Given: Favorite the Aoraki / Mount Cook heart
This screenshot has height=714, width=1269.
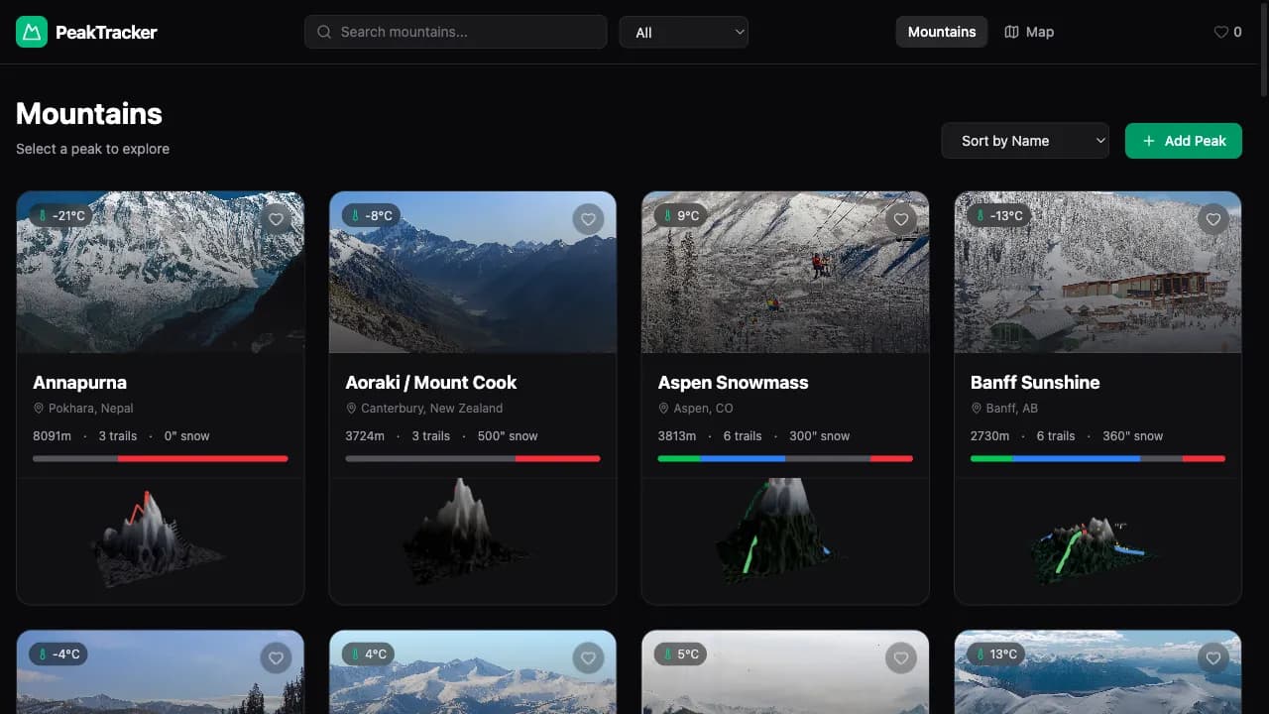Looking at the screenshot, I should click(x=588, y=219).
